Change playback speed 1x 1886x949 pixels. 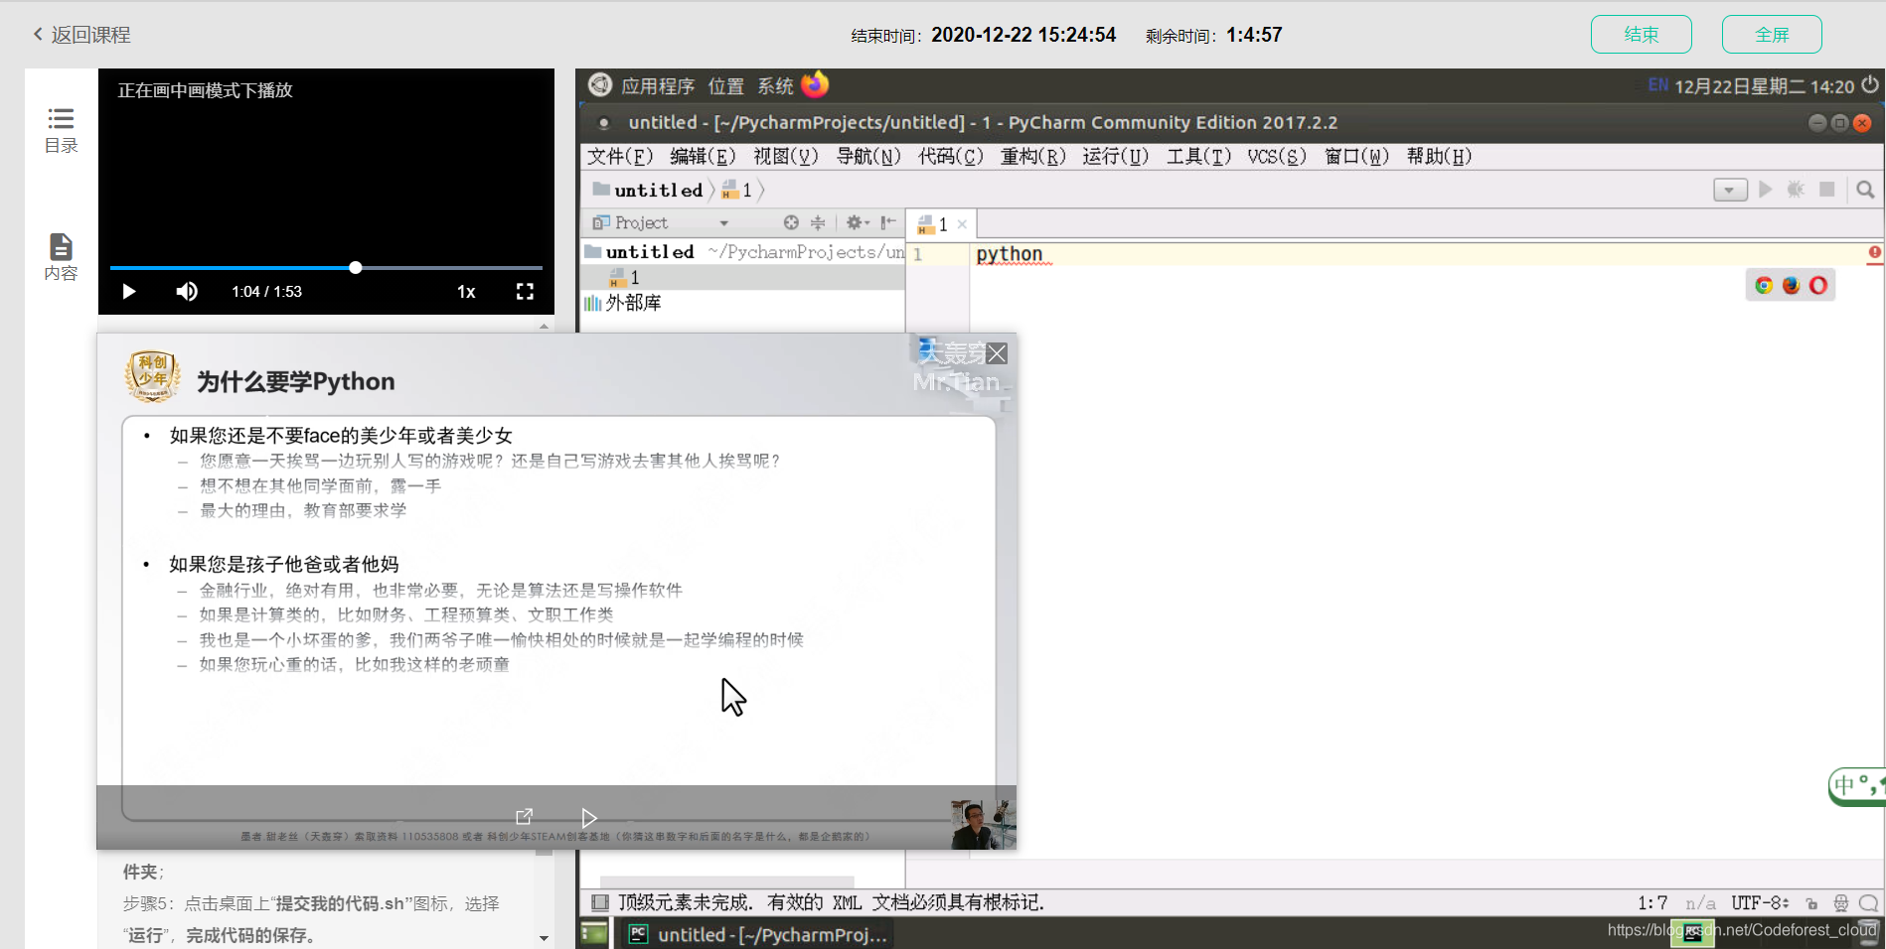(466, 292)
